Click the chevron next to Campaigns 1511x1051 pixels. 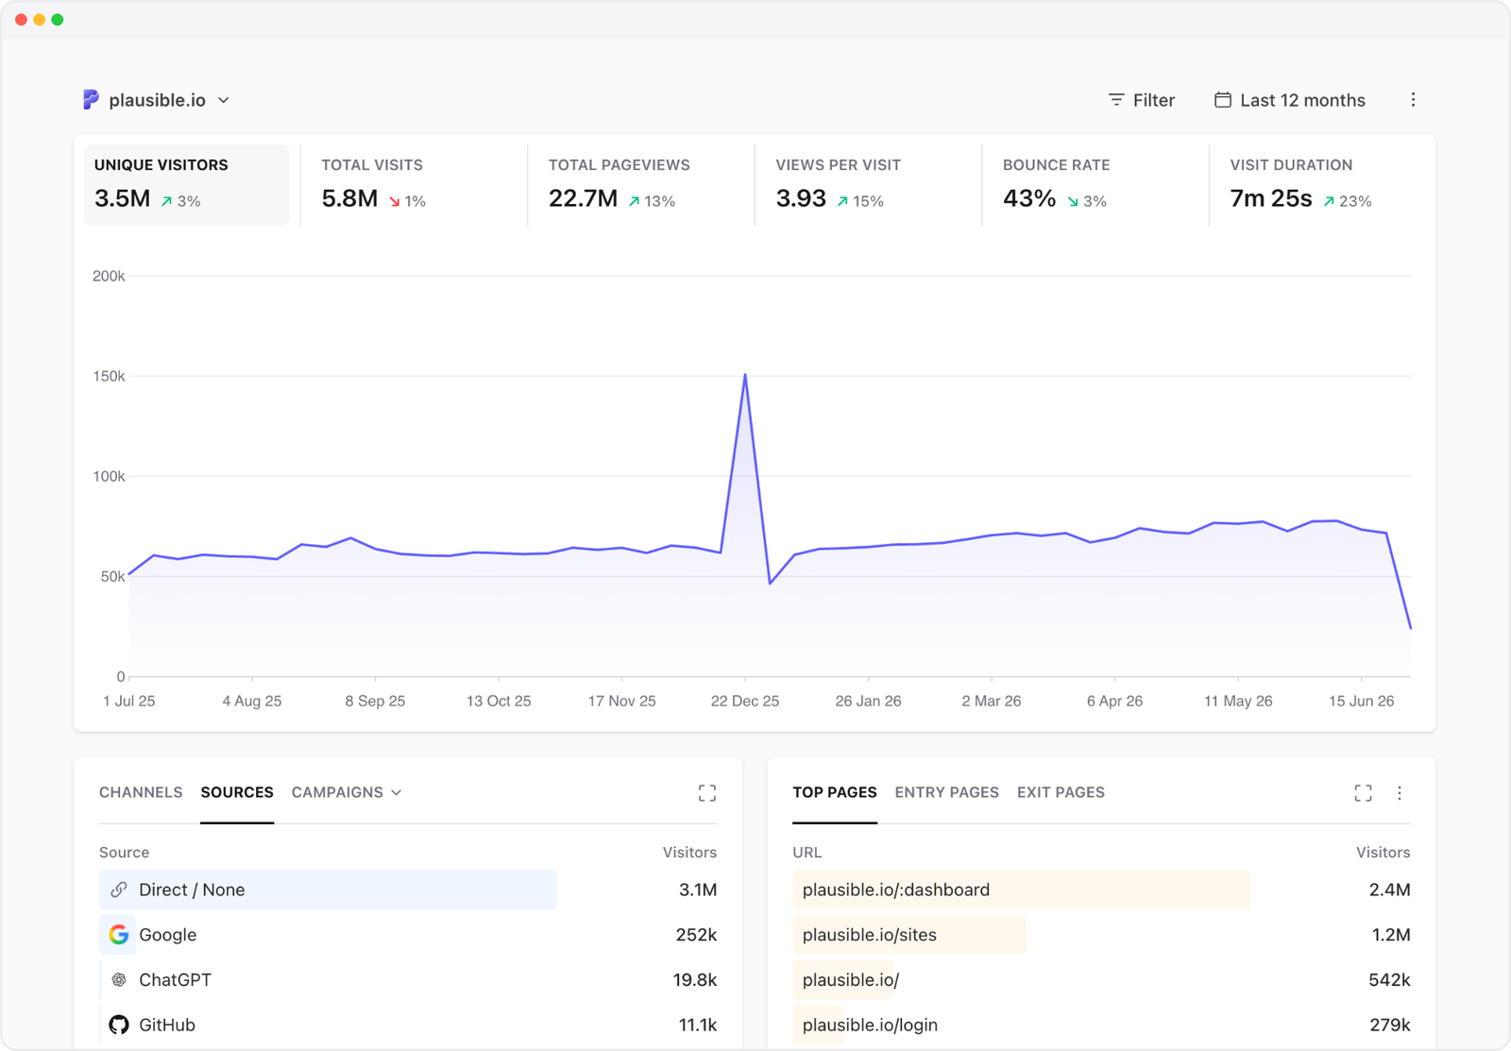(397, 792)
